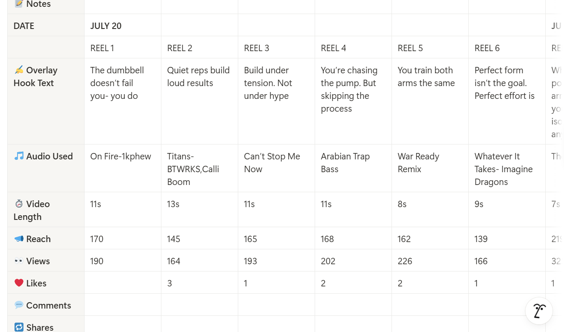Screen dimensions: 564x332
Task: Click the speech bubble icon beside Comments
Action: tap(19, 306)
